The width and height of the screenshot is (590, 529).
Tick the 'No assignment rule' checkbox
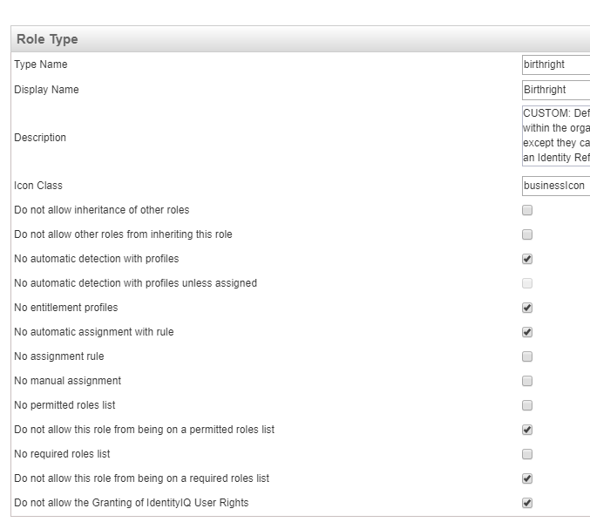pos(527,356)
